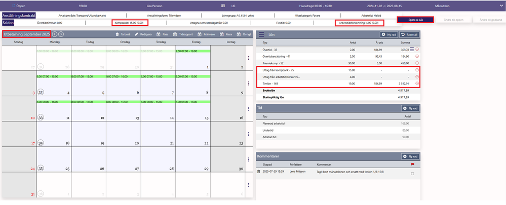
Task: Select the Friday 1 shift 9.00 07:00 - 16:00
Action: click(x=193, y=51)
